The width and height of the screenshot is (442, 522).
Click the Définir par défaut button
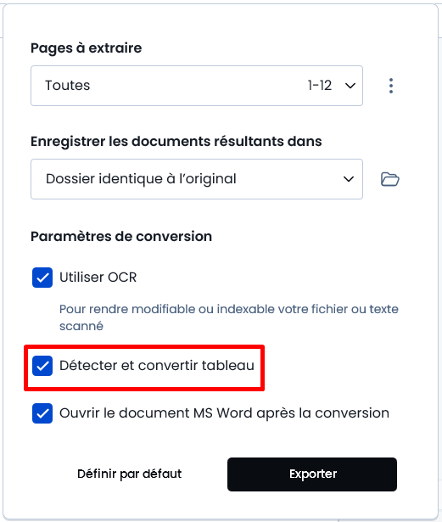(x=130, y=474)
